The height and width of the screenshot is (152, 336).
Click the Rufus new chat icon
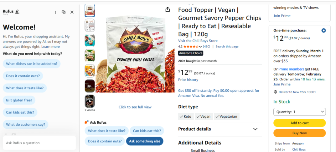pyautogui.click(x=63, y=12)
